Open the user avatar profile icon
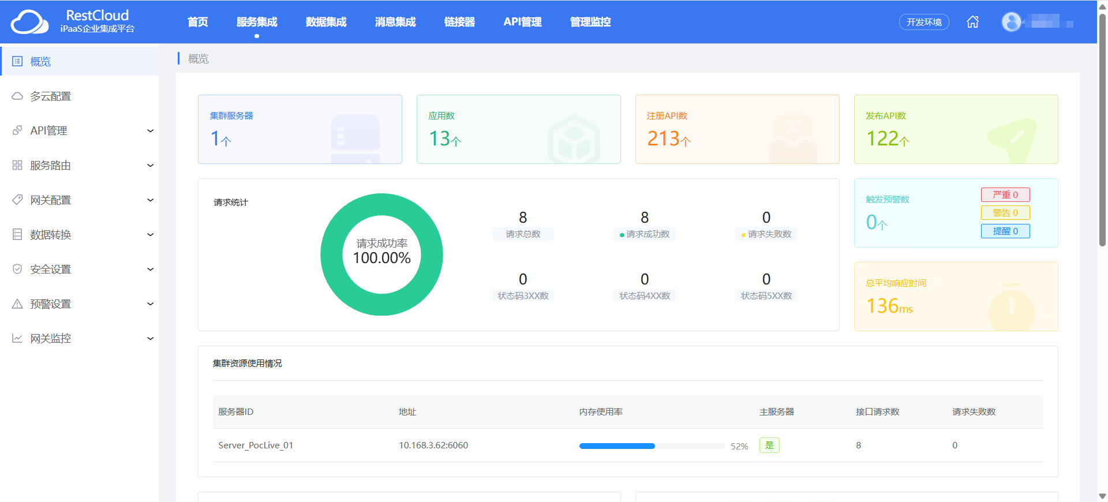This screenshot has width=1108, height=502. [1011, 22]
